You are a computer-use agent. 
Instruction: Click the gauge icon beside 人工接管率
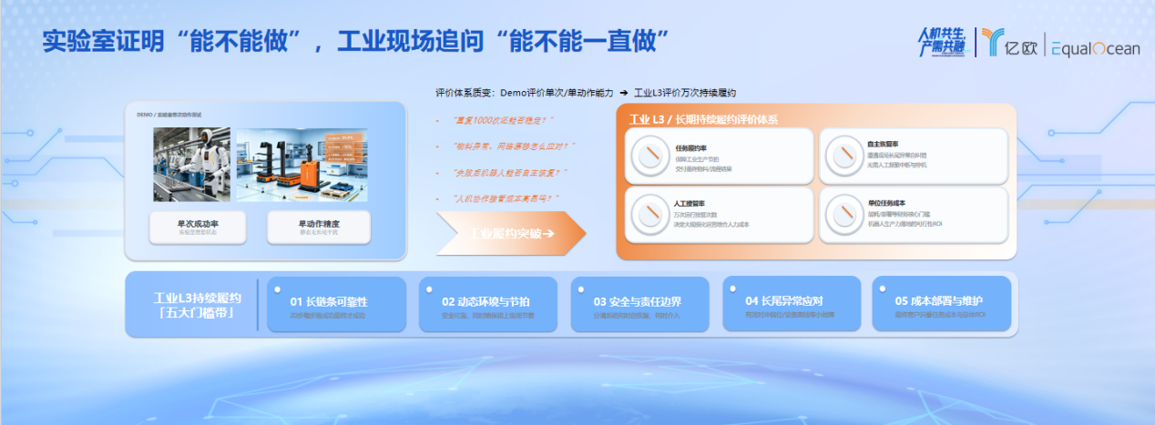click(x=650, y=214)
